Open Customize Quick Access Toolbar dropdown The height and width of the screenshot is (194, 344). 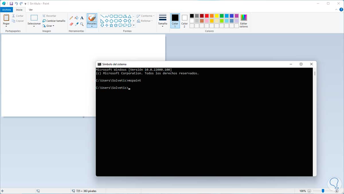[x=26, y=4]
